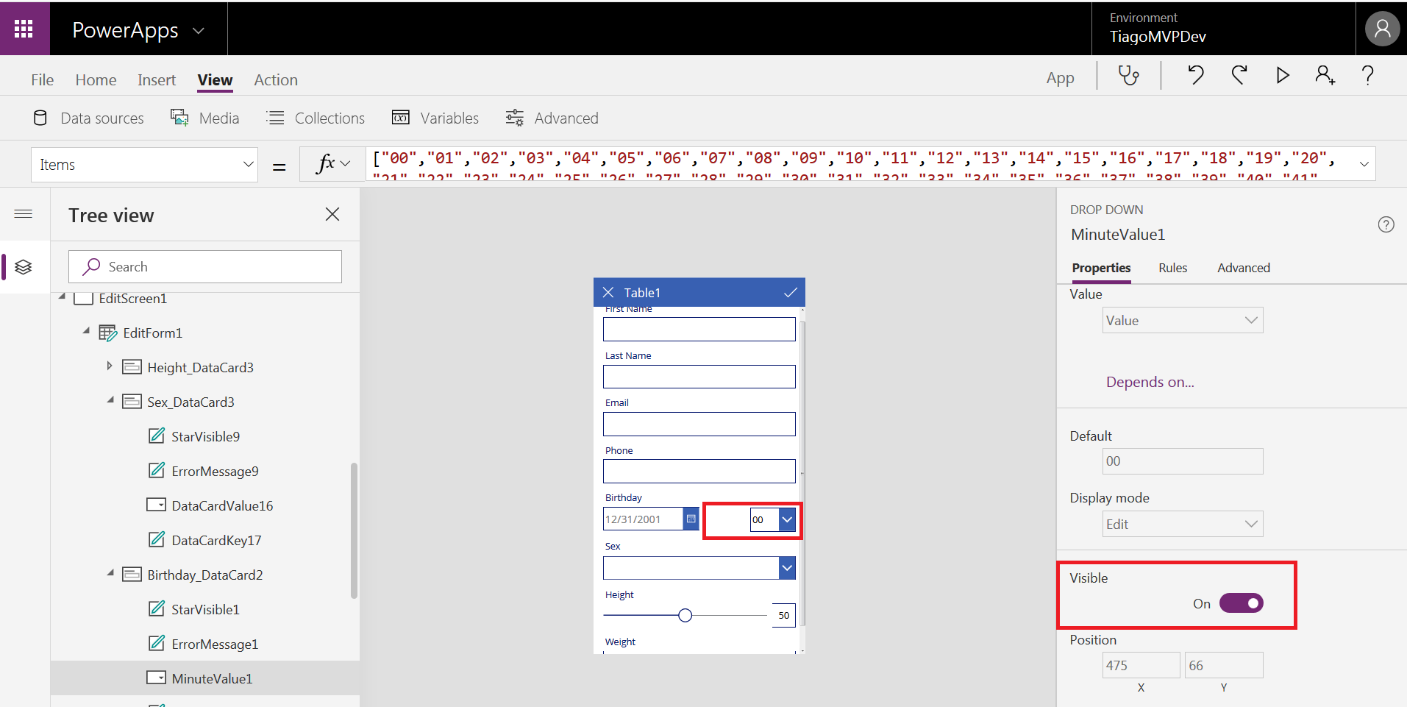Viewport: 1407px width, 707px height.
Task: Click the calendar icon in Birthday field
Action: (x=691, y=519)
